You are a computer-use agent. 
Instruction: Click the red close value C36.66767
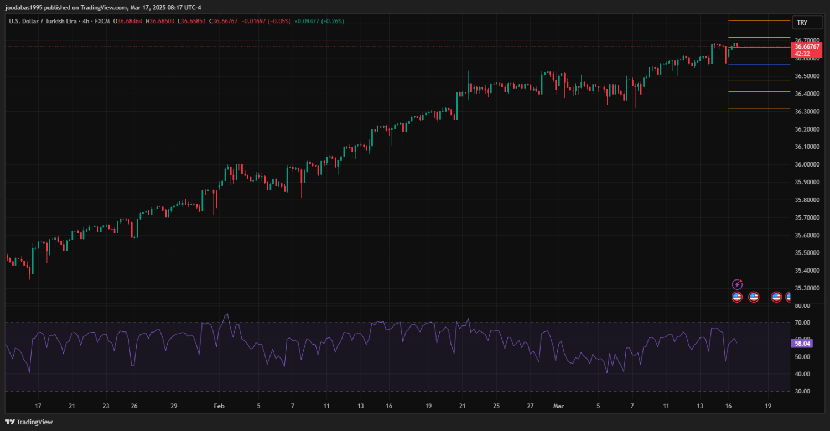pyautogui.click(x=224, y=21)
